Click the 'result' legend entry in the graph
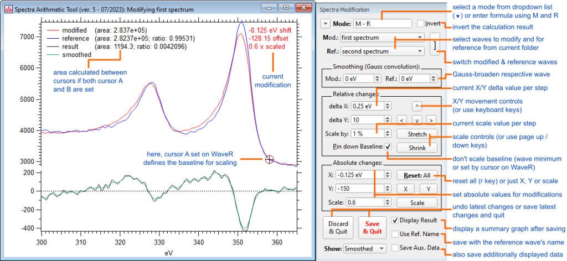 click(69, 47)
